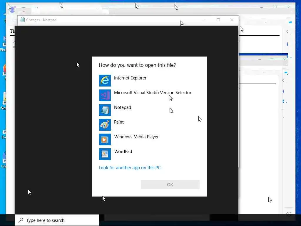301x226 pixels.
Task: Click the Paint label in list
Action: tap(119, 122)
